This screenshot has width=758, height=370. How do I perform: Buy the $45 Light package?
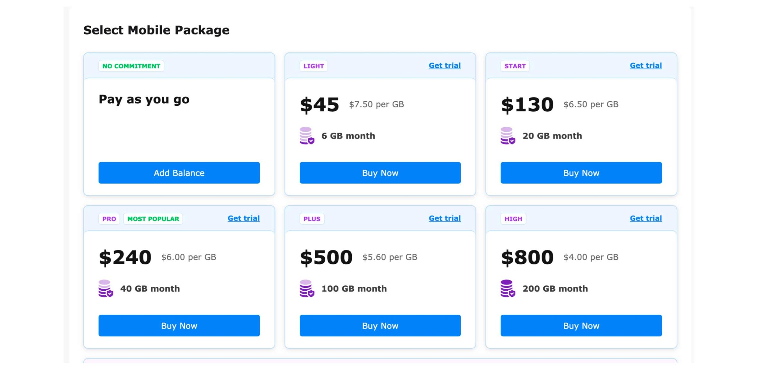click(380, 173)
